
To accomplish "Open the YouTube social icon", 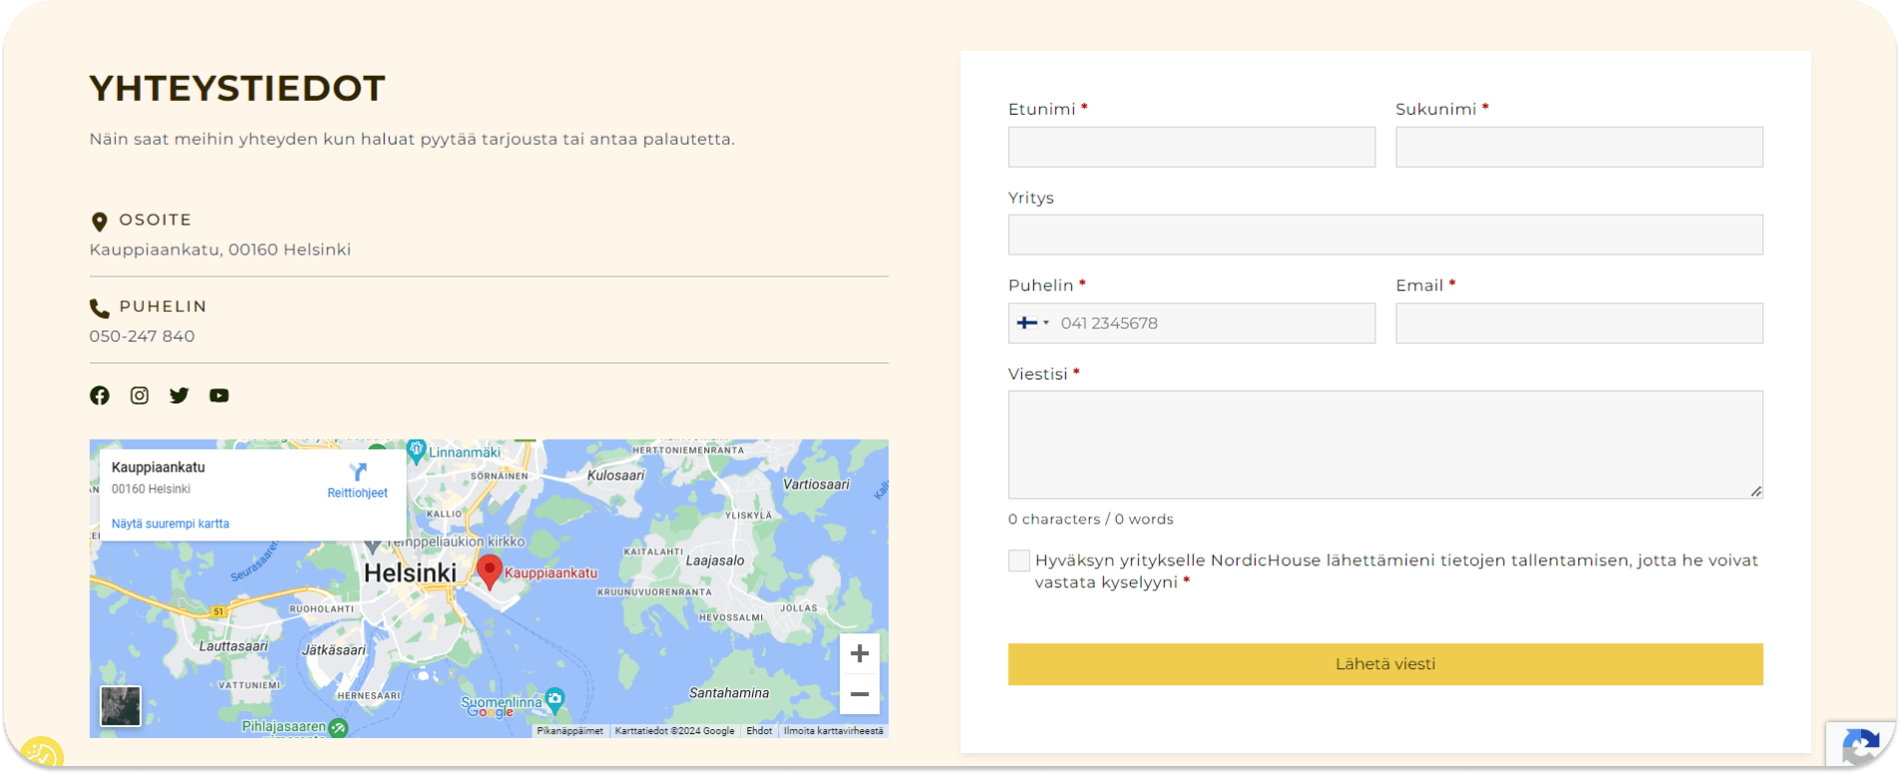I will click(219, 395).
